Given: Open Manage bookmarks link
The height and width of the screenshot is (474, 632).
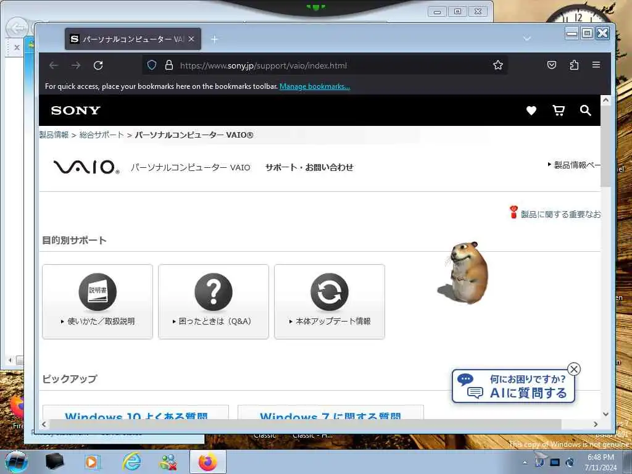Looking at the screenshot, I should click(315, 86).
